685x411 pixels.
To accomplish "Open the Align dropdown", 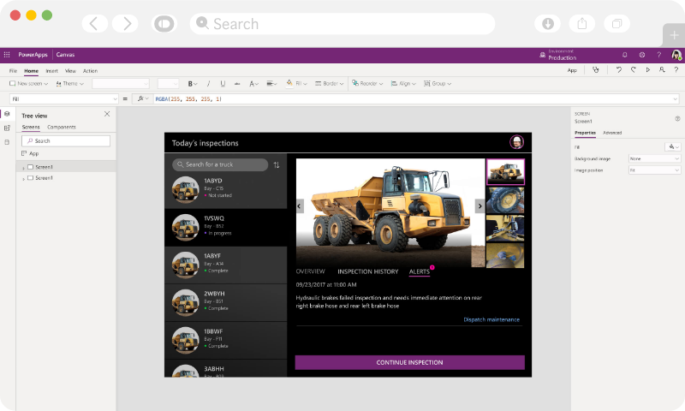I will pyautogui.click(x=403, y=83).
